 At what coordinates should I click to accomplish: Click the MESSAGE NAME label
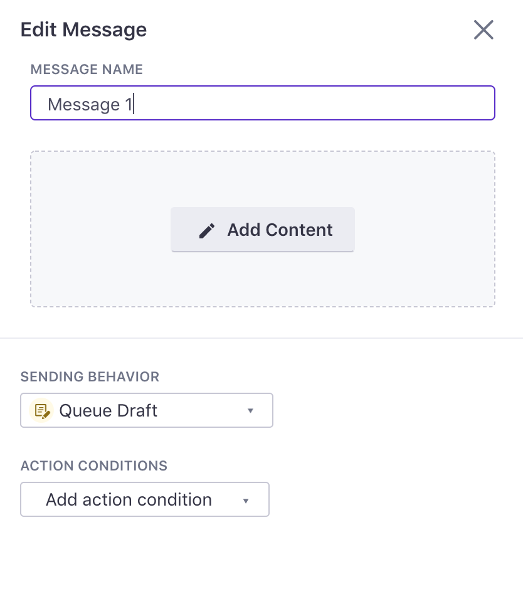[87, 70]
